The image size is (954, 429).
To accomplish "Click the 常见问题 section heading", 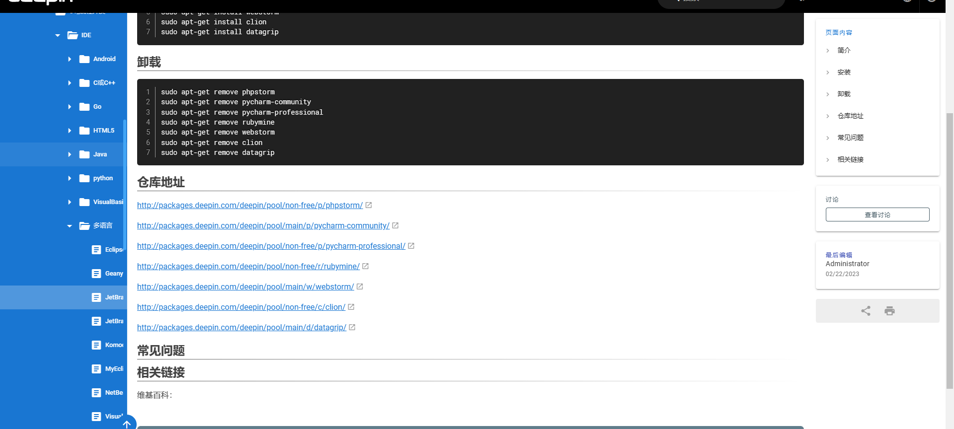I will pyautogui.click(x=161, y=351).
